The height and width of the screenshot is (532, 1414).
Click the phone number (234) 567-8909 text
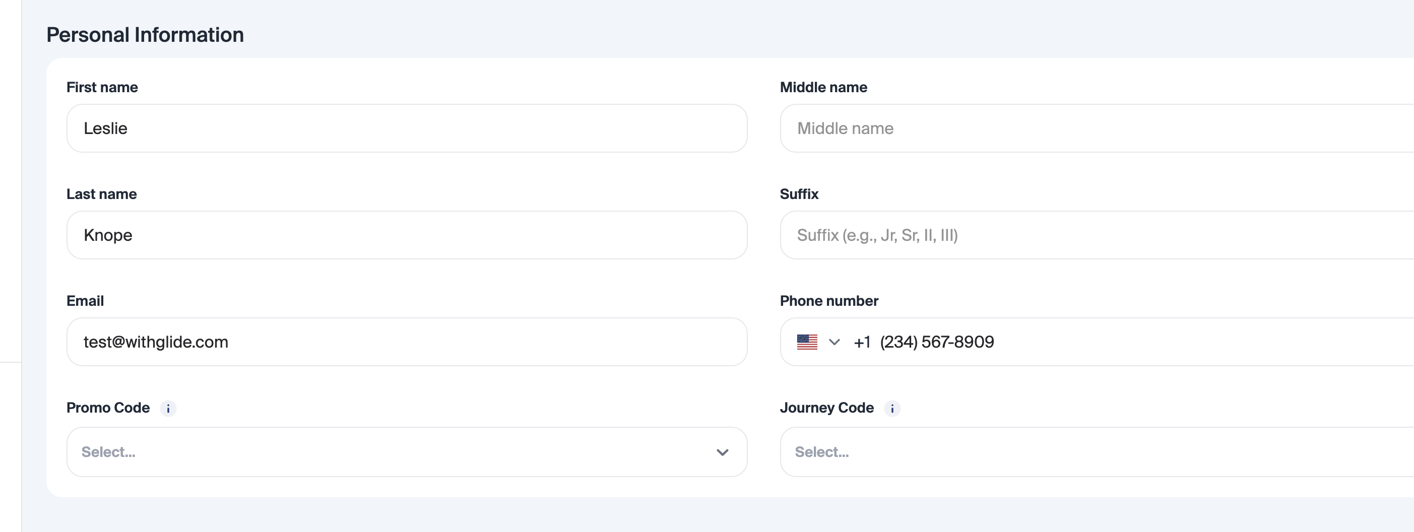click(936, 342)
